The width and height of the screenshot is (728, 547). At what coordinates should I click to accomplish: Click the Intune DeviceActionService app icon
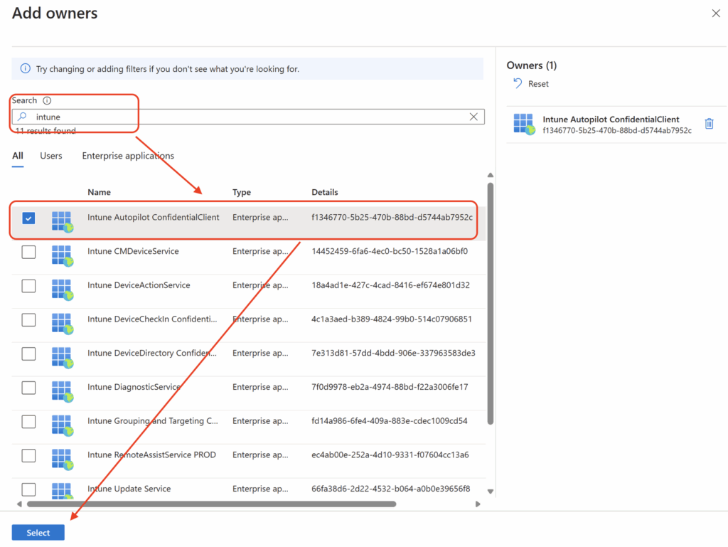(63, 290)
